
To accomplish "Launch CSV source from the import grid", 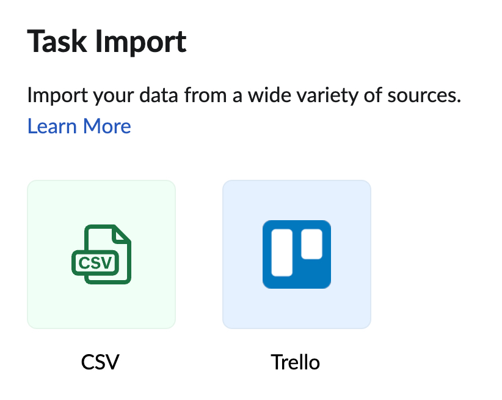I will pos(101,253).
